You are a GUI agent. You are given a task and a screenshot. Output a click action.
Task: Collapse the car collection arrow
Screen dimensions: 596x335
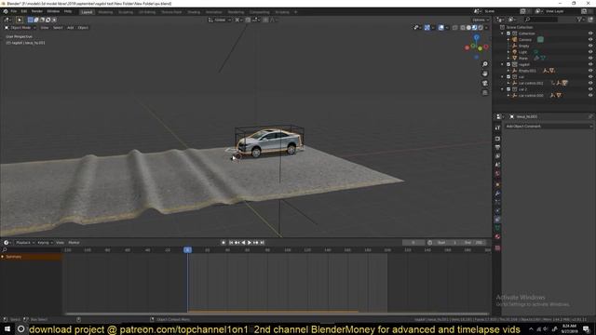click(503, 76)
